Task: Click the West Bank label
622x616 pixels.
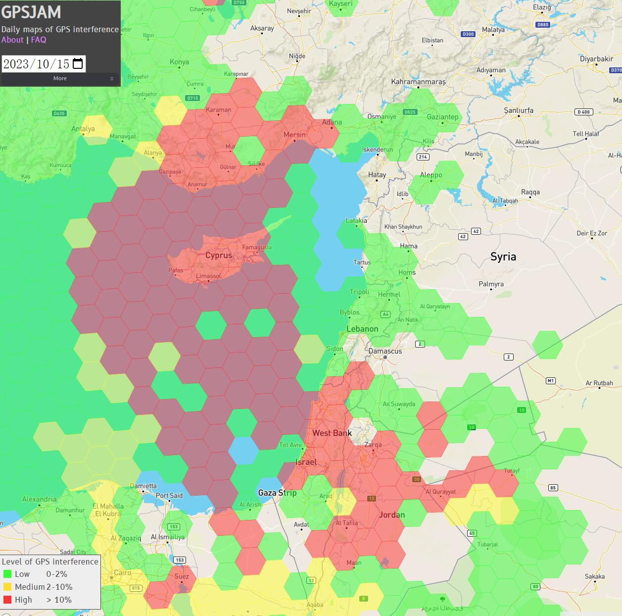Action: pyautogui.click(x=332, y=433)
